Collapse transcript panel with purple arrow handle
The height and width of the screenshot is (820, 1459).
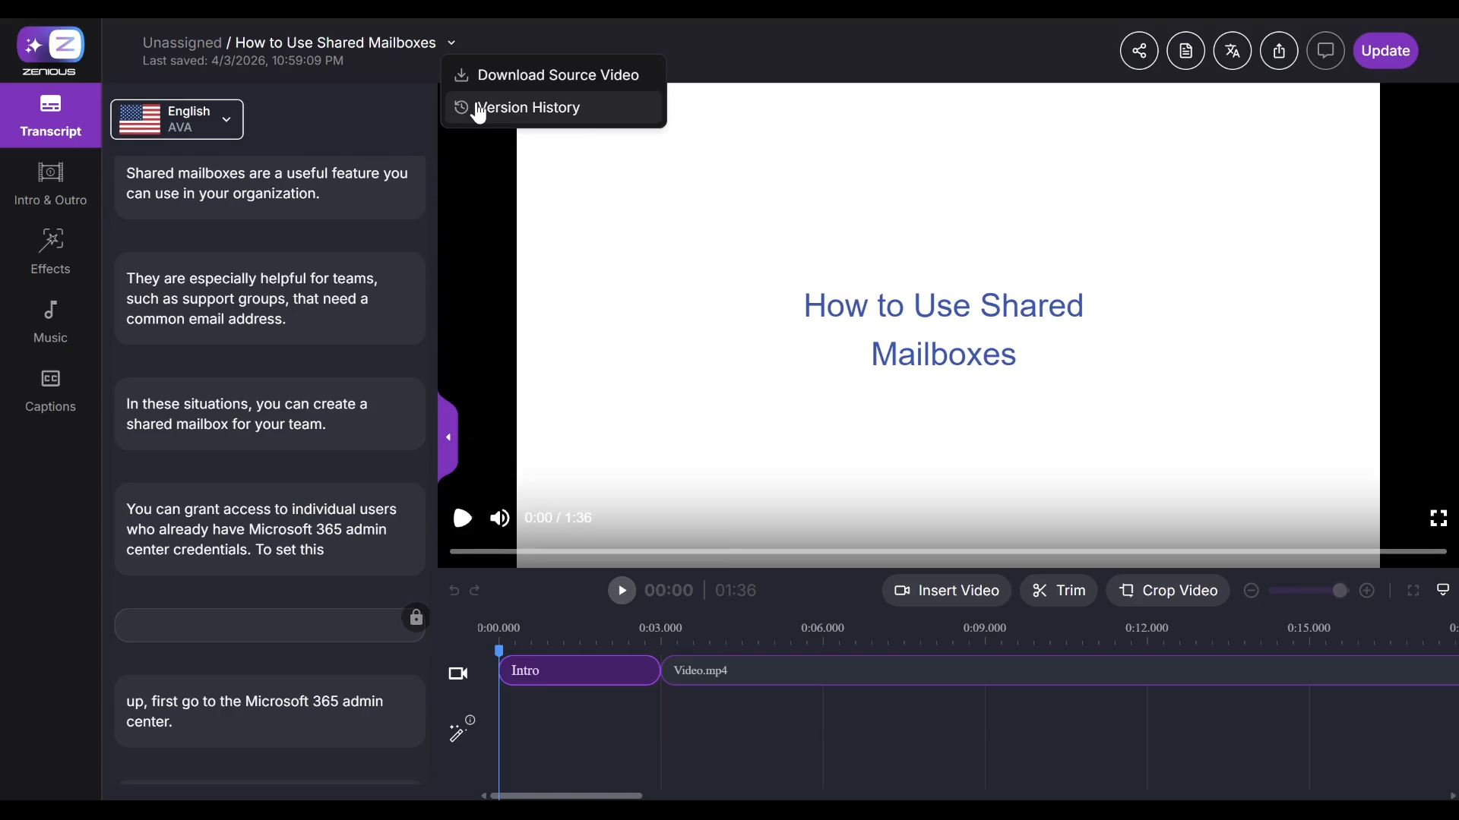coord(448,437)
